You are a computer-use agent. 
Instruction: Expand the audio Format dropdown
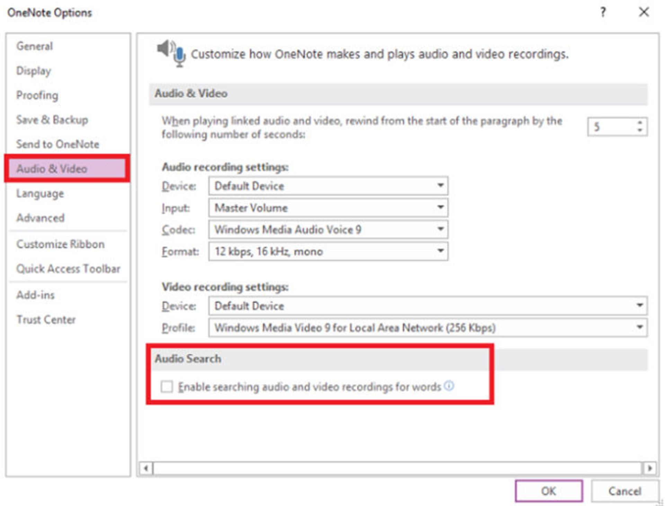(x=440, y=251)
